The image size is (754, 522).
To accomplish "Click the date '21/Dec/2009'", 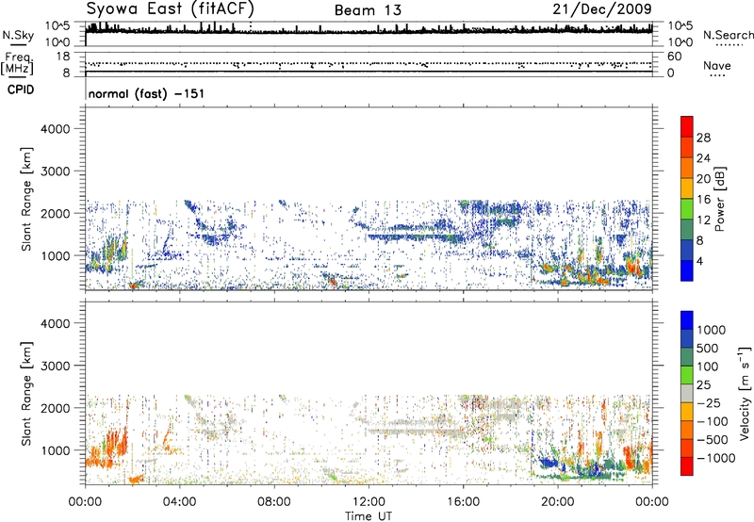I will (602, 9).
